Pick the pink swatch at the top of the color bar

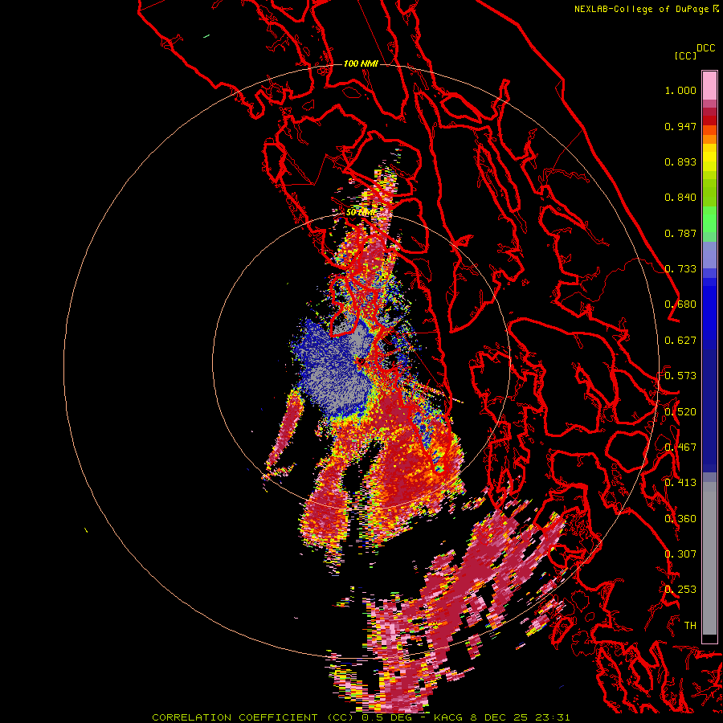(x=709, y=86)
